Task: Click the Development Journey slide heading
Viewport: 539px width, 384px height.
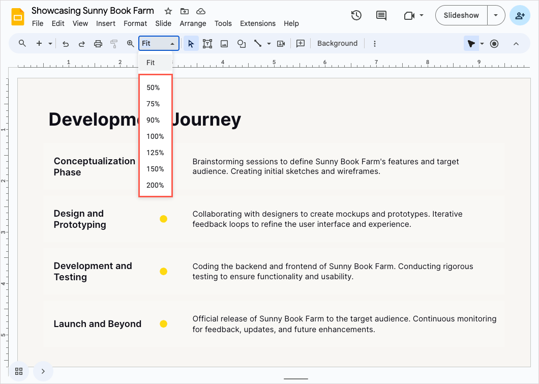Action: click(145, 120)
